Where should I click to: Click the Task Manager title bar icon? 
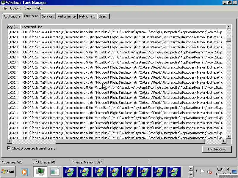[x=3, y=2]
